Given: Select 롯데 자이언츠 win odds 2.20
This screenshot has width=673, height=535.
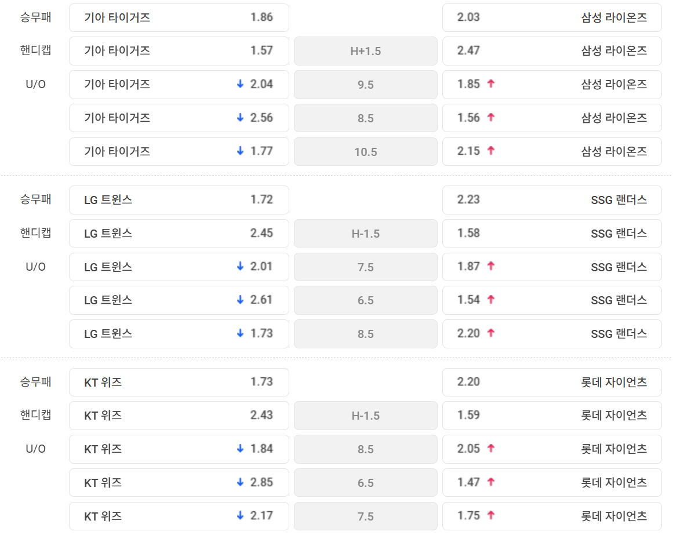Looking at the screenshot, I should click(552, 382).
